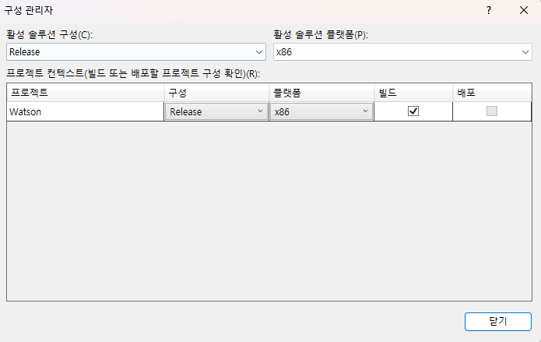
Task: Toggle the 배포 checkbox for Watson
Action: click(492, 111)
